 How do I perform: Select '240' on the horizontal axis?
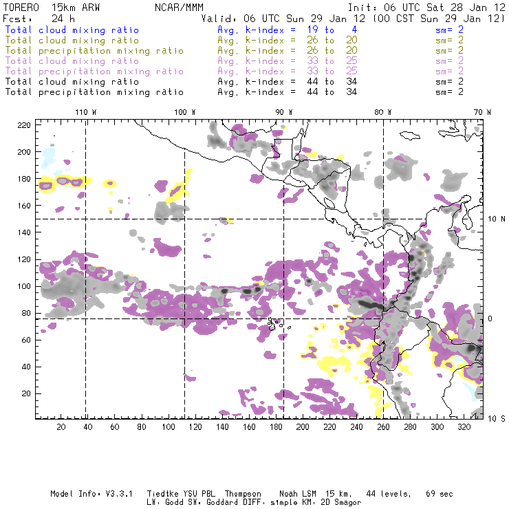point(356,427)
